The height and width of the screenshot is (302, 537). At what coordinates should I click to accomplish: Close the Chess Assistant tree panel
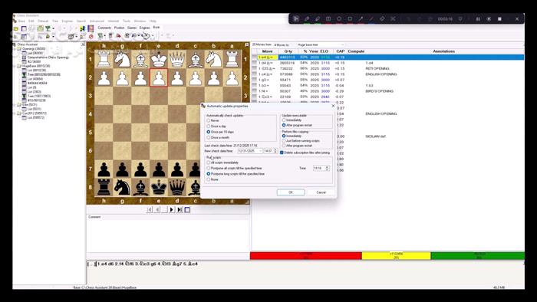(x=83, y=44)
